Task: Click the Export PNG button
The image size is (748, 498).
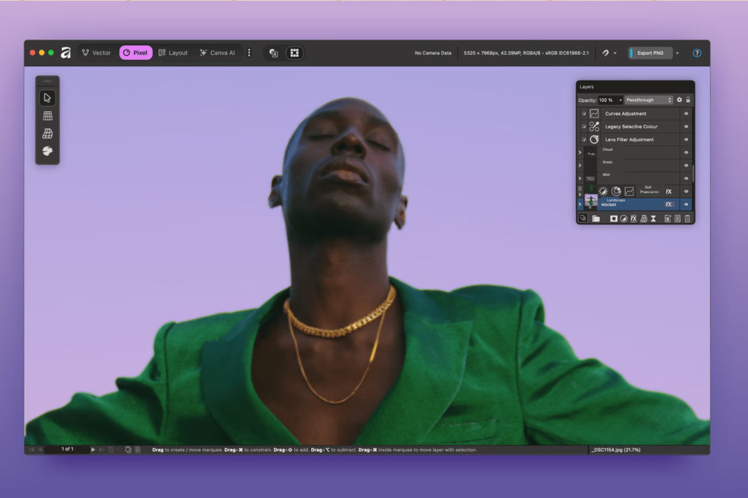Action: click(x=650, y=53)
